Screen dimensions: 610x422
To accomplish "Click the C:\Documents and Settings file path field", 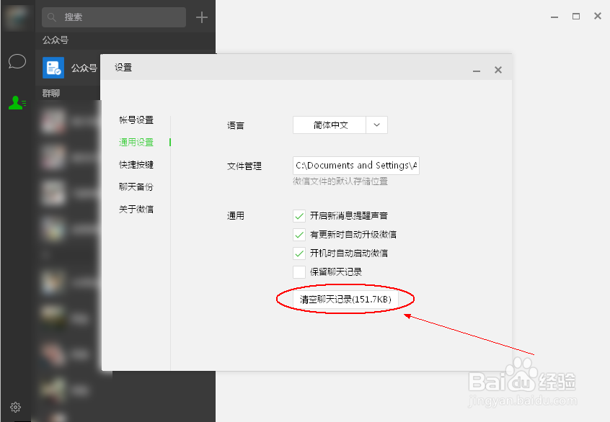I will point(356,166).
